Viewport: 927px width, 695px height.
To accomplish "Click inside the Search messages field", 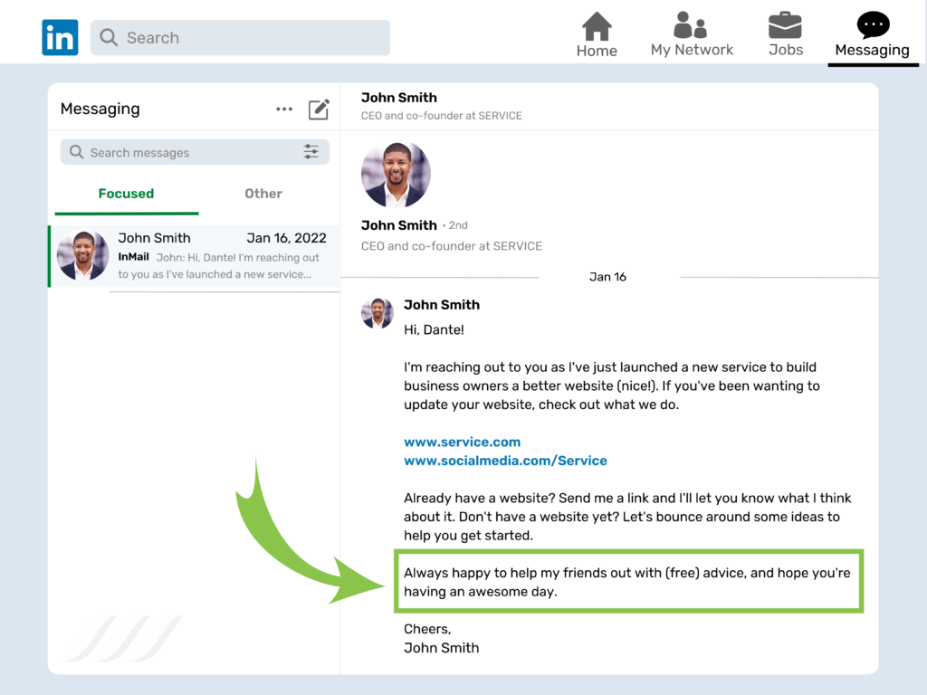I will pos(181,151).
